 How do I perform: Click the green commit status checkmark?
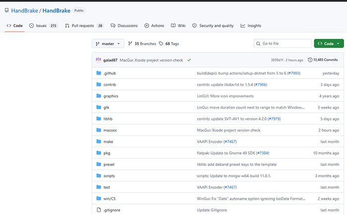pyautogui.click(x=189, y=60)
